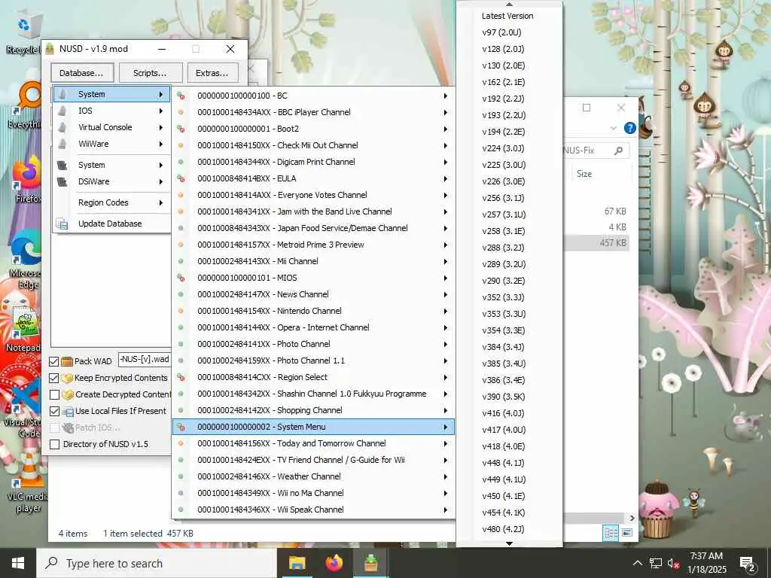Choose version v449 (4.1U)
This screenshot has width=771, height=578.
pyautogui.click(x=510, y=479)
